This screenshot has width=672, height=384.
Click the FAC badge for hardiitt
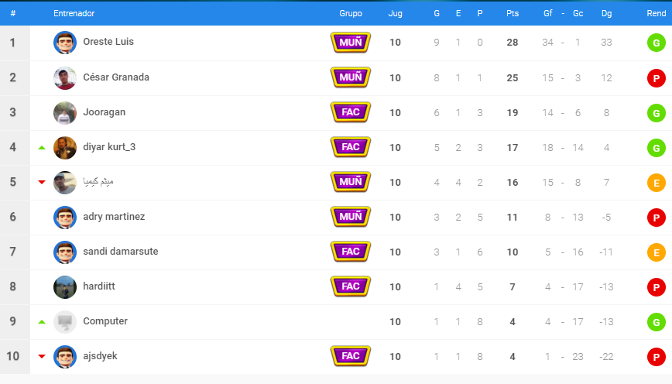[x=351, y=286]
